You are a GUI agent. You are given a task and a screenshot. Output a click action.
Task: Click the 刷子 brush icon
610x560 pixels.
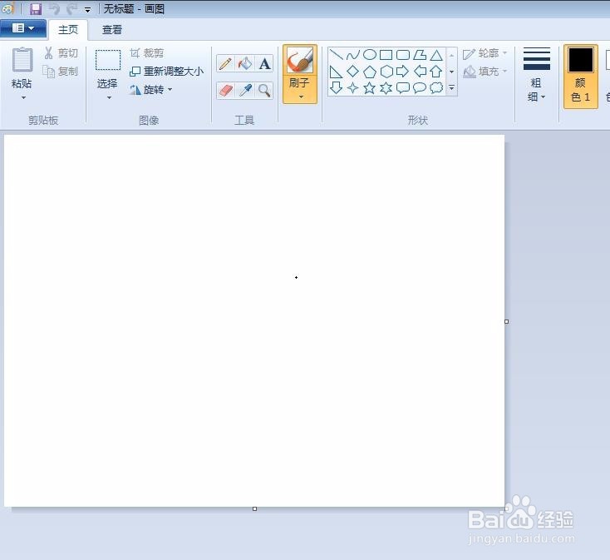(x=300, y=61)
